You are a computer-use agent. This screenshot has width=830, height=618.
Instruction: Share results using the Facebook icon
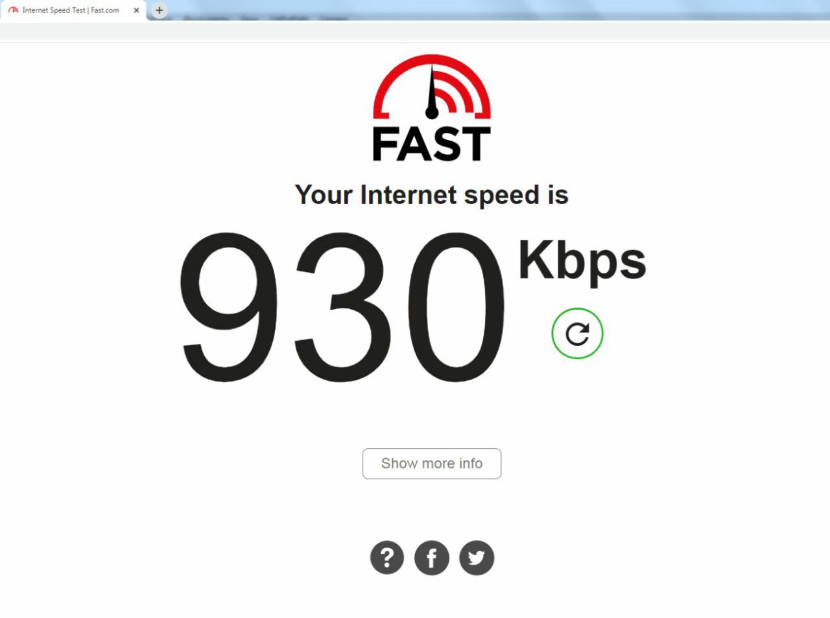click(x=432, y=558)
